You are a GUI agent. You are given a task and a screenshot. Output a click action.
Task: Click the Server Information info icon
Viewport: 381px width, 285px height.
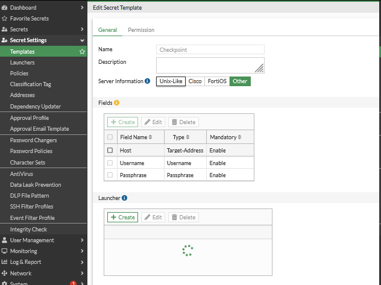147,81
